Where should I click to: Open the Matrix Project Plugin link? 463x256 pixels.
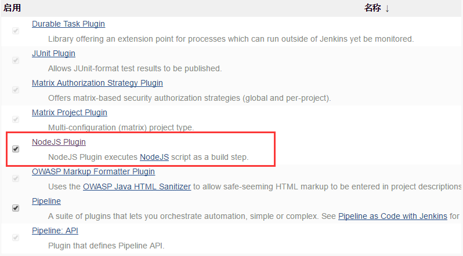[69, 113]
